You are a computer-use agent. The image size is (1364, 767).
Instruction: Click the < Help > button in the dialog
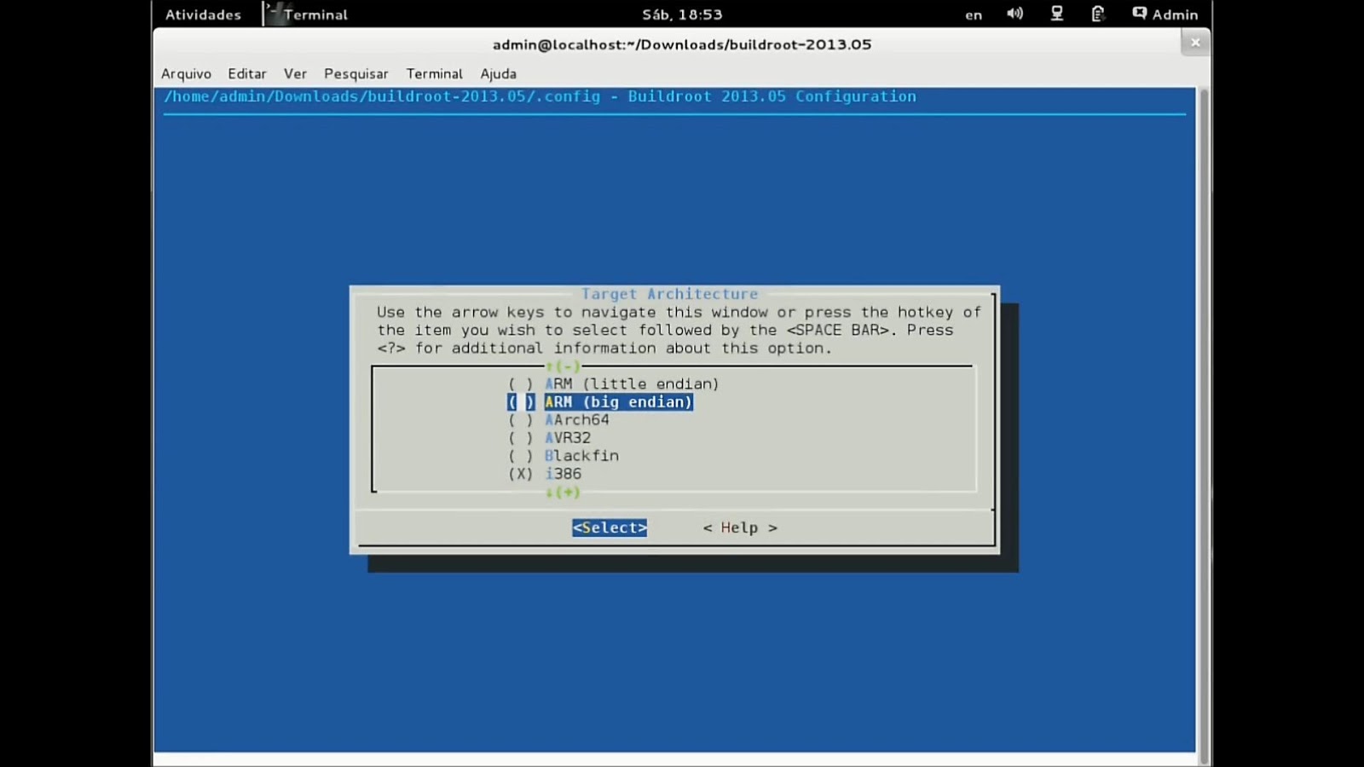[x=739, y=528]
